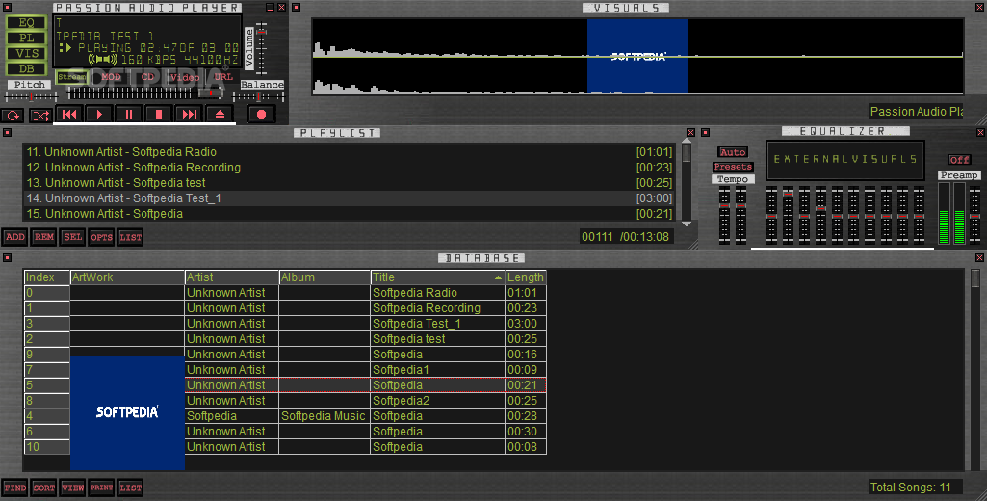Select playlist item 13 Softpedia test
Viewport: 987px width, 501px height.
349,183
